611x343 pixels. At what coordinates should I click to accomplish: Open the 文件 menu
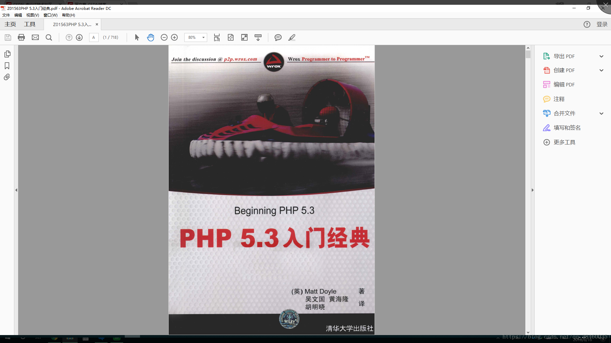click(6, 15)
